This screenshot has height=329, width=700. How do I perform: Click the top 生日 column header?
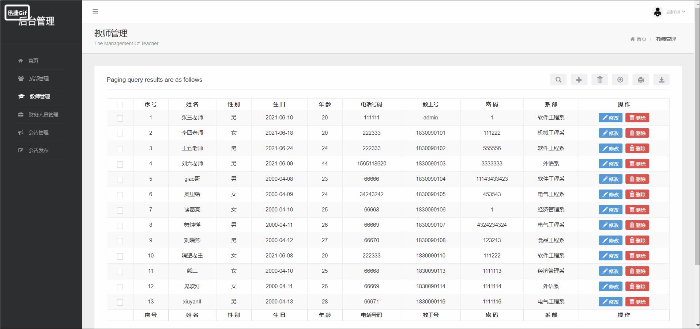coord(279,104)
